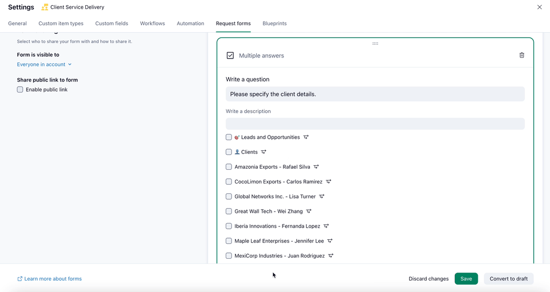The image size is (550, 292).
Task: Open Learn more about forms link
Action: tap(53, 279)
